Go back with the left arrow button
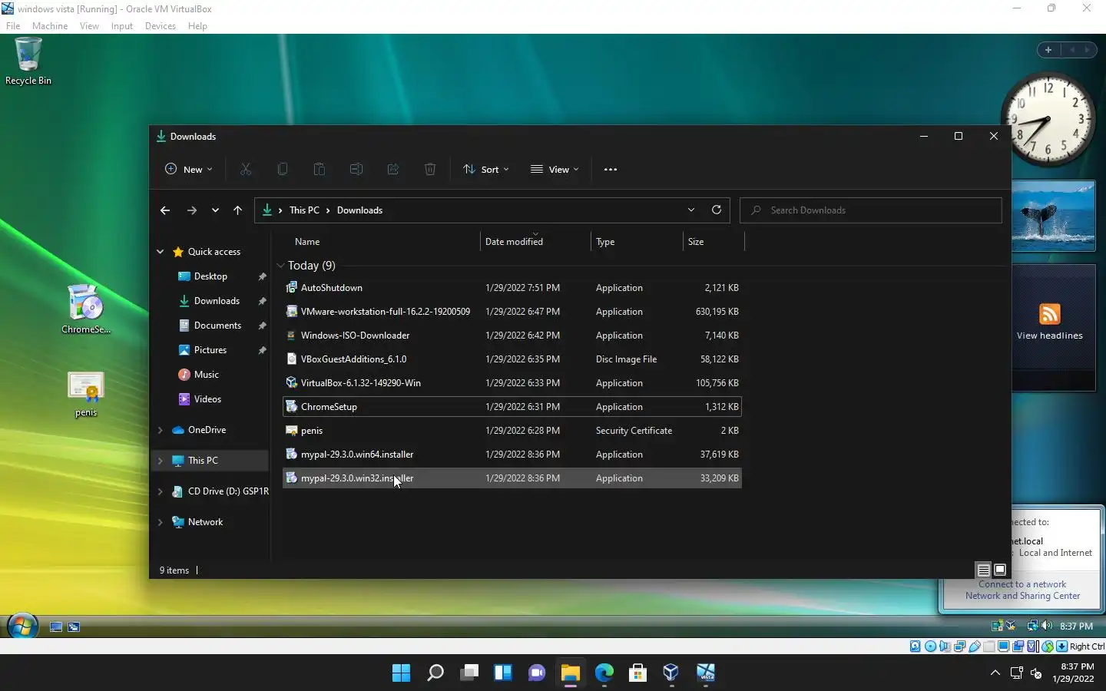Viewport: 1106px width, 691px height. [165, 210]
